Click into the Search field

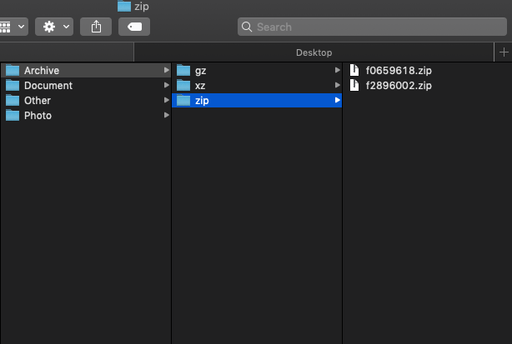pyautogui.click(x=372, y=27)
